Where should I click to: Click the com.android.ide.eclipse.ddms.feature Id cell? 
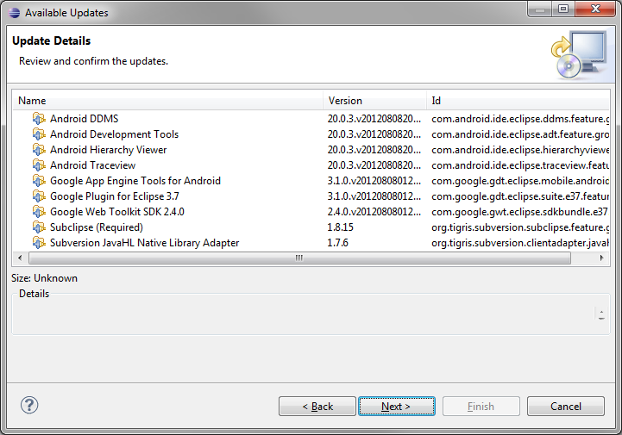(520, 119)
